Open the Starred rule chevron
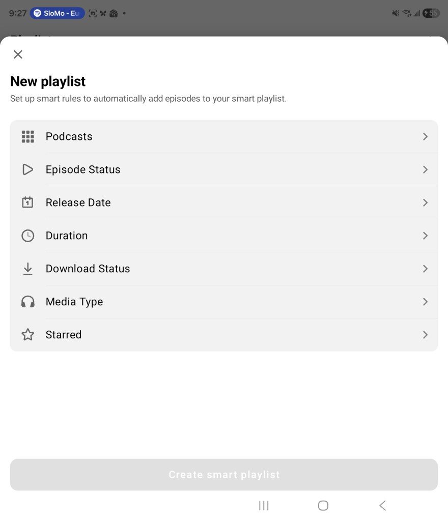The height and width of the screenshot is (521, 448). pos(425,335)
